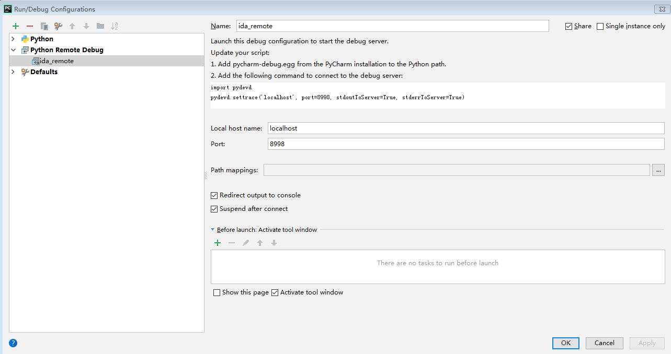Uncheck Suspend after connect
The width and height of the screenshot is (671, 354).
click(x=214, y=209)
